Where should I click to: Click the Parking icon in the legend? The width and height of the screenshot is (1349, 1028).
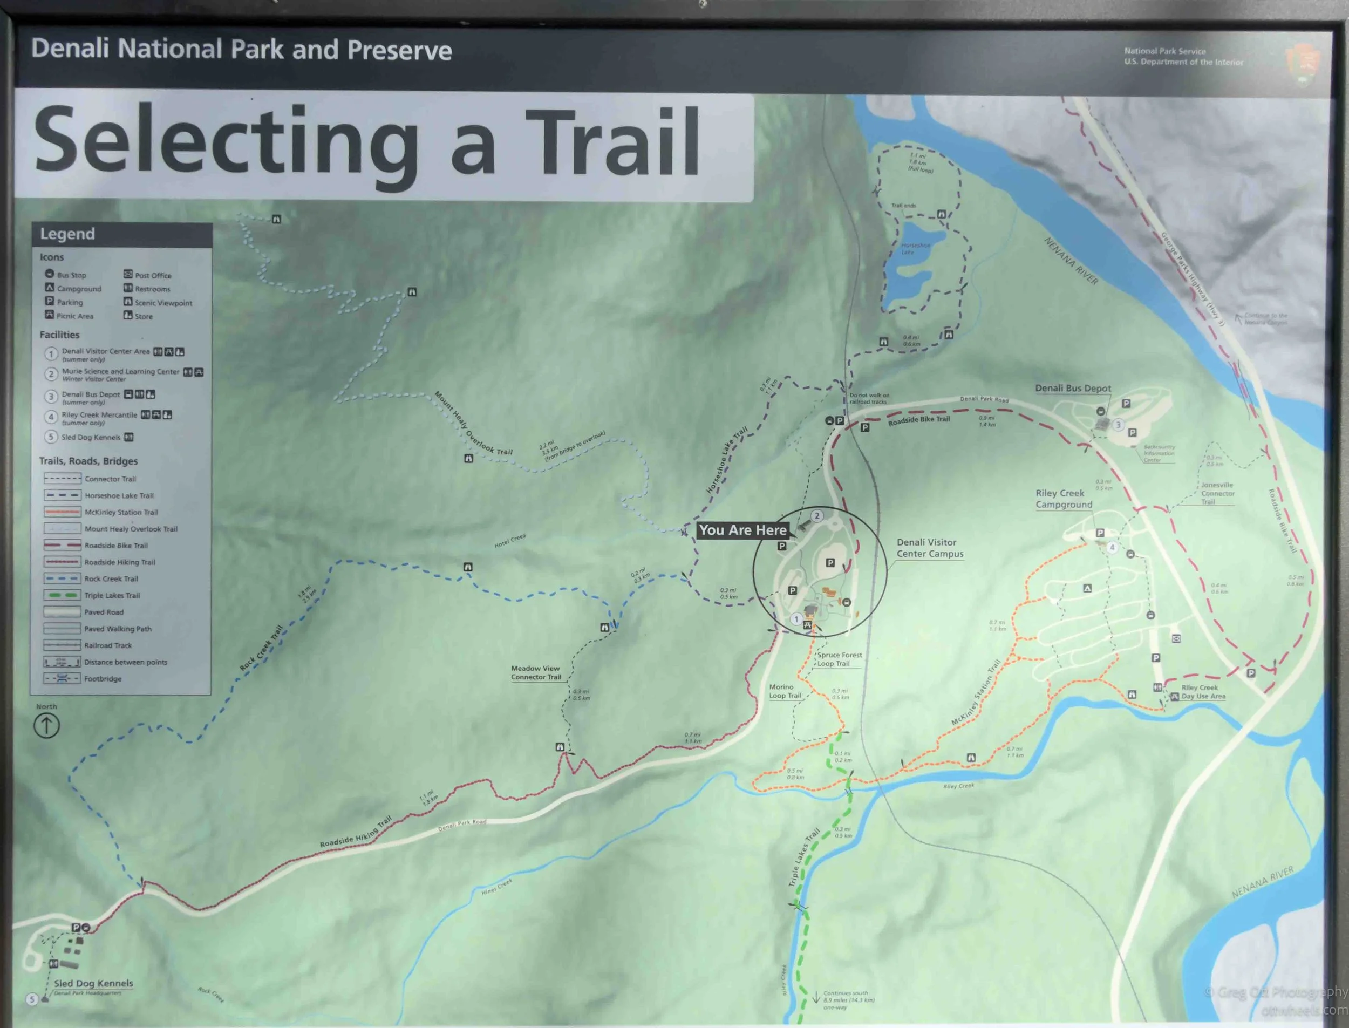(x=50, y=301)
